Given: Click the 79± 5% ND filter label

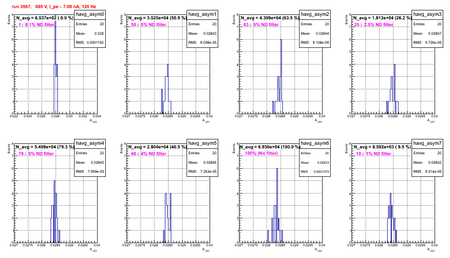Looking at the screenshot, I should 36,154.
